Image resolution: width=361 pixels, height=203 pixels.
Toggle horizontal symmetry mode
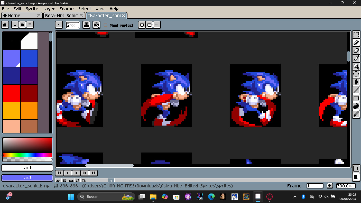[x=142, y=25]
